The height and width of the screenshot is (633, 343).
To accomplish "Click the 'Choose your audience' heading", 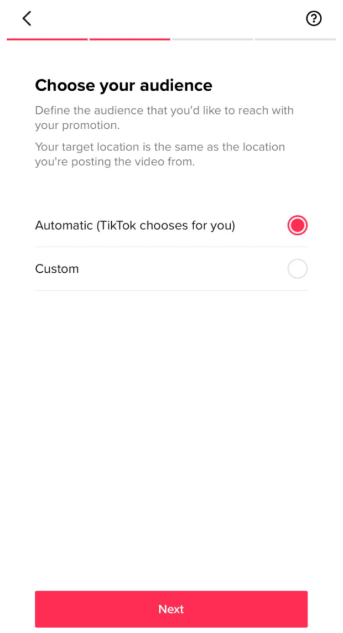I will (123, 86).
